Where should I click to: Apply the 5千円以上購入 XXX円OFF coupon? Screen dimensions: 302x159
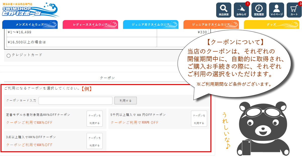(x=199, y=119)
